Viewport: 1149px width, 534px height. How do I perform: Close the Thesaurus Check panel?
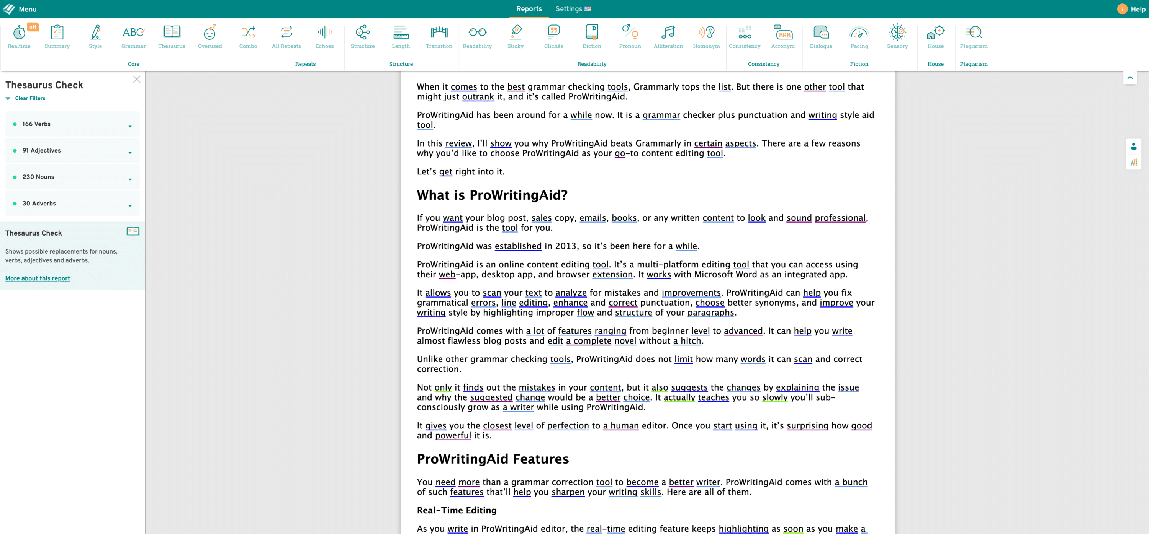point(136,79)
